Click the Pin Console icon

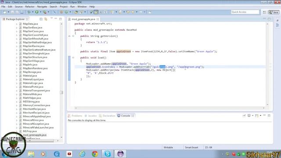pyautogui.click(x=244, y=116)
